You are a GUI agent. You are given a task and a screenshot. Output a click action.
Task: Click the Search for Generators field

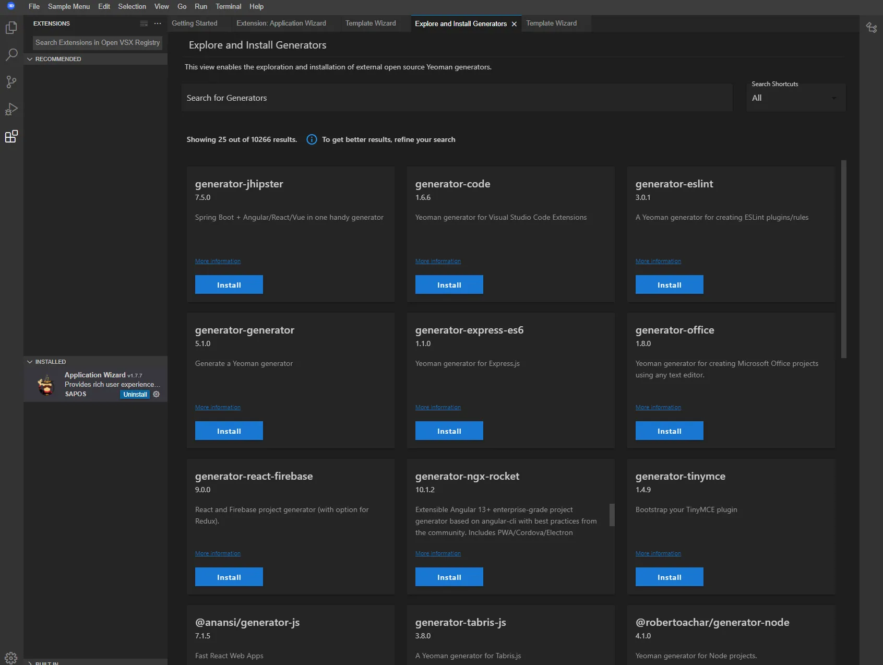[457, 98]
